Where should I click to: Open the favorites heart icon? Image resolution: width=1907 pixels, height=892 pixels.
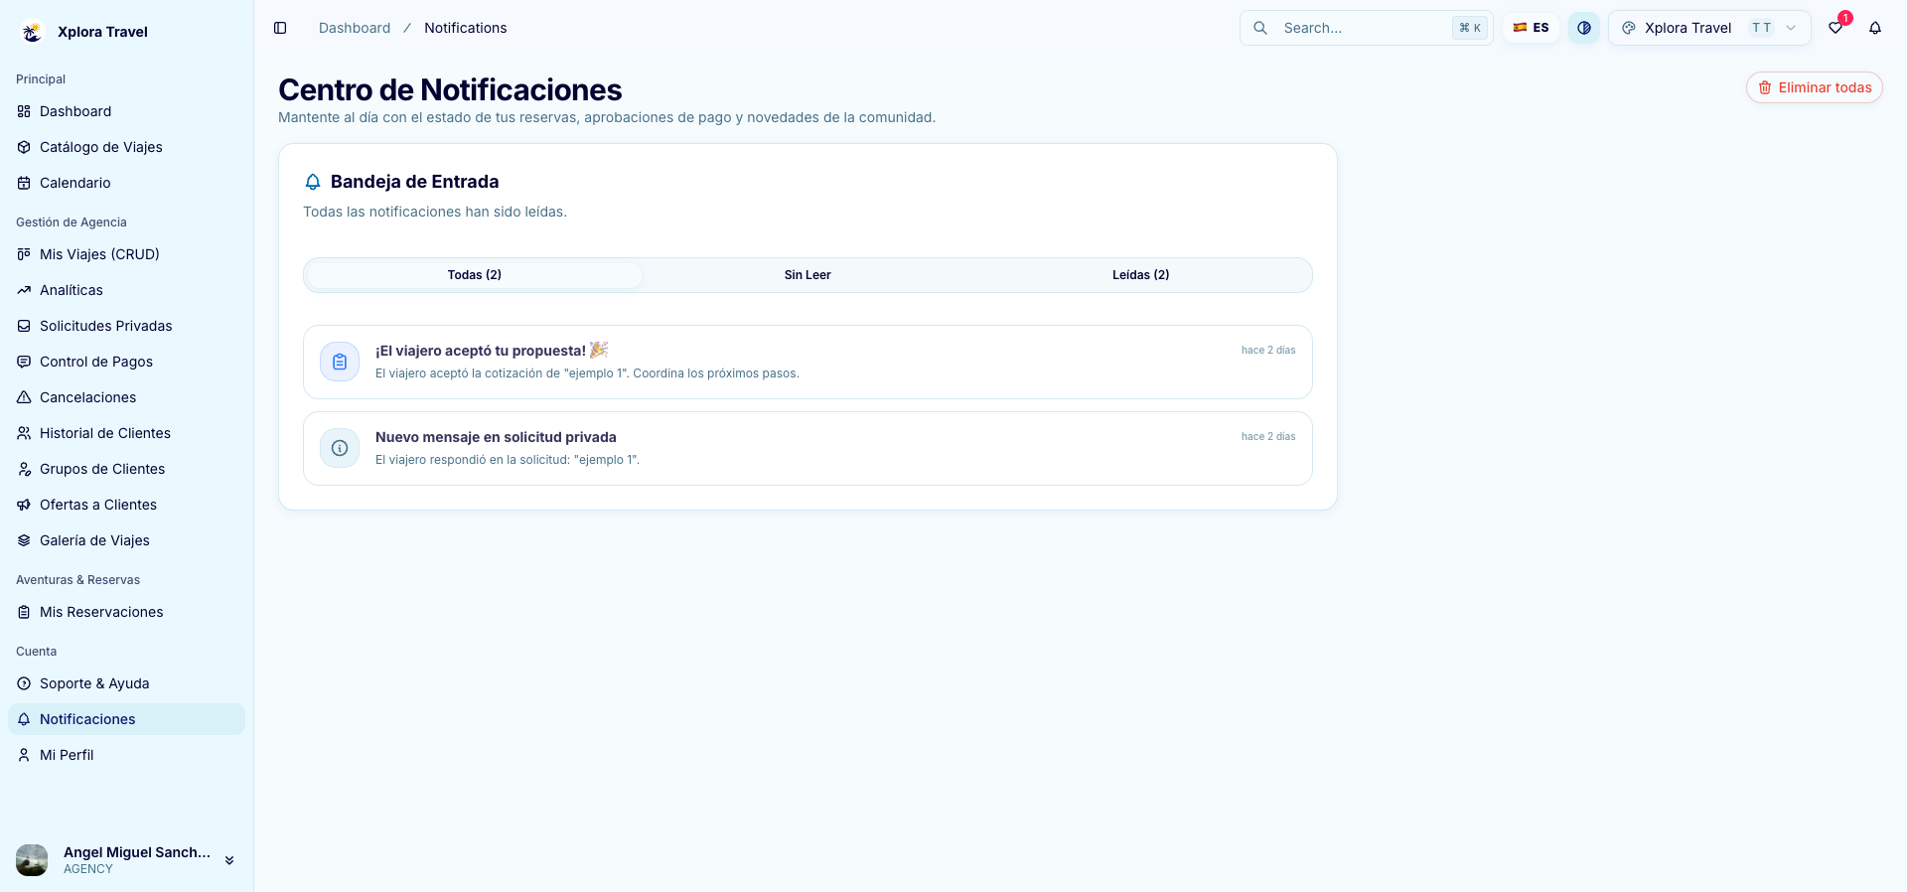click(x=1835, y=28)
